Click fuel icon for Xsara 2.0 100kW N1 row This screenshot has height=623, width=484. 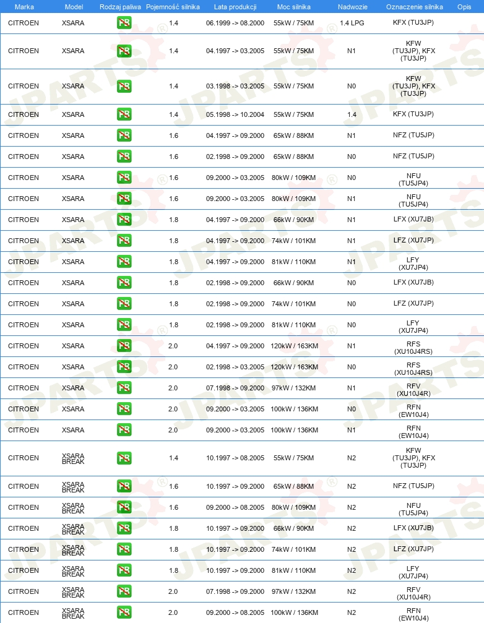(124, 431)
